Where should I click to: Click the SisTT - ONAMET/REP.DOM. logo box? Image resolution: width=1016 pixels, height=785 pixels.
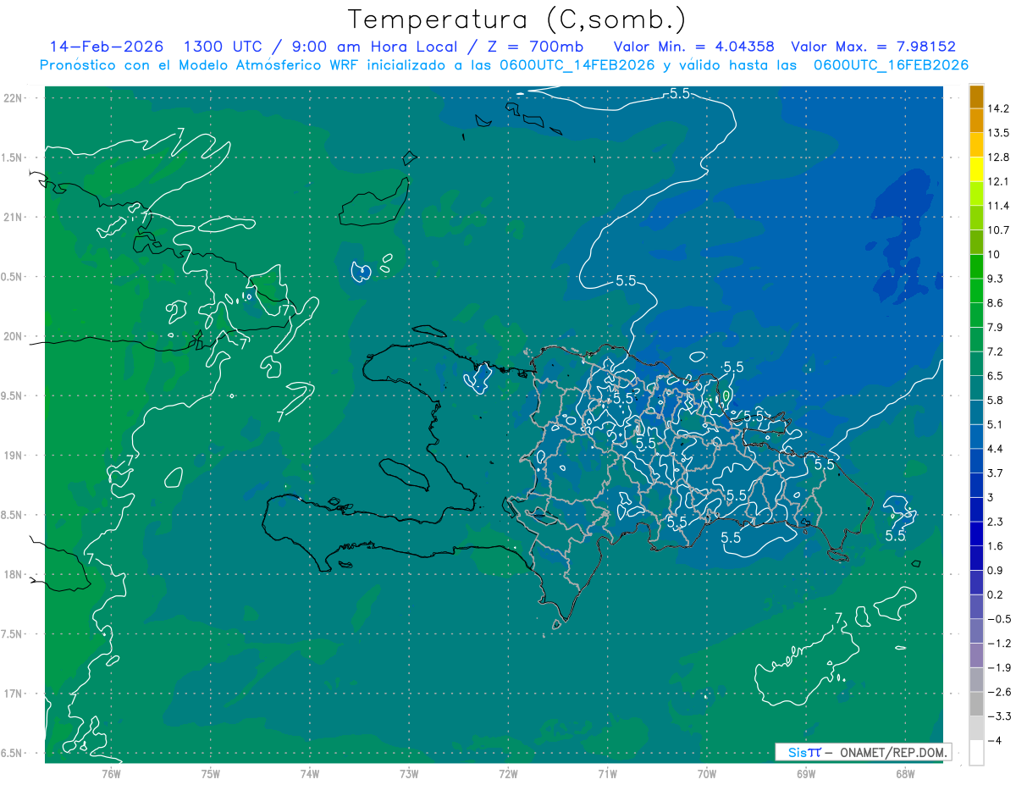pyautogui.click(x=863, y=752)
